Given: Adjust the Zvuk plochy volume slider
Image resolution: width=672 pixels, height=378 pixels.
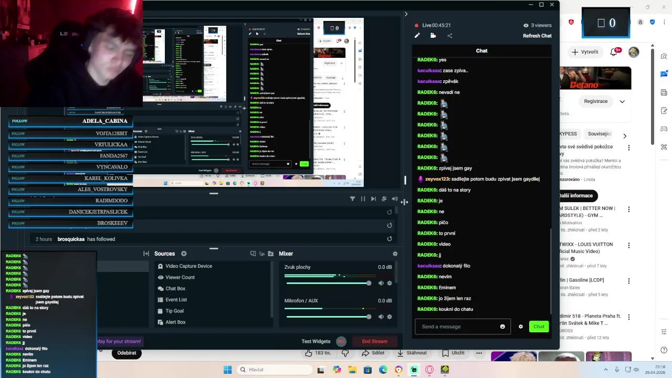Looking at the screenshot, I should coord(329,283).
